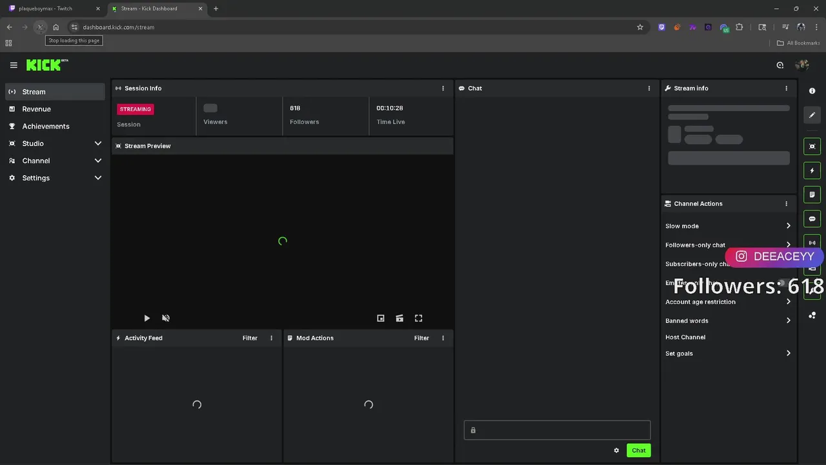Click the Chat send button
Screen dimensions: 826x465
point(639,451)
